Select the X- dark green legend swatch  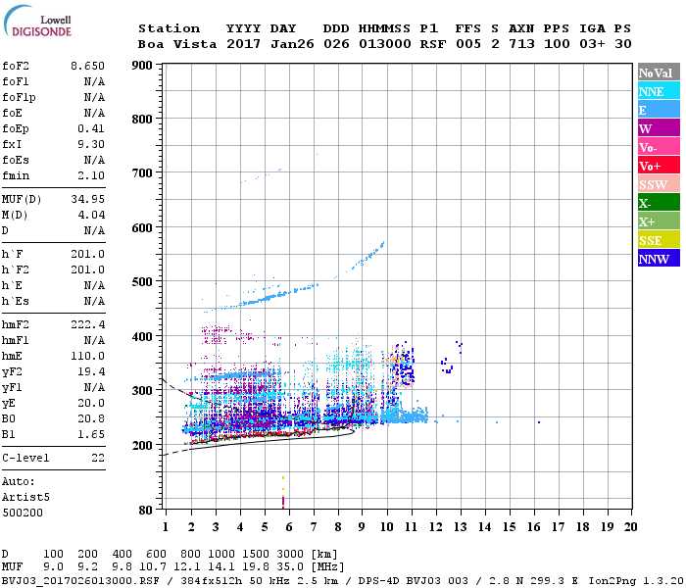tap(656, 203)
